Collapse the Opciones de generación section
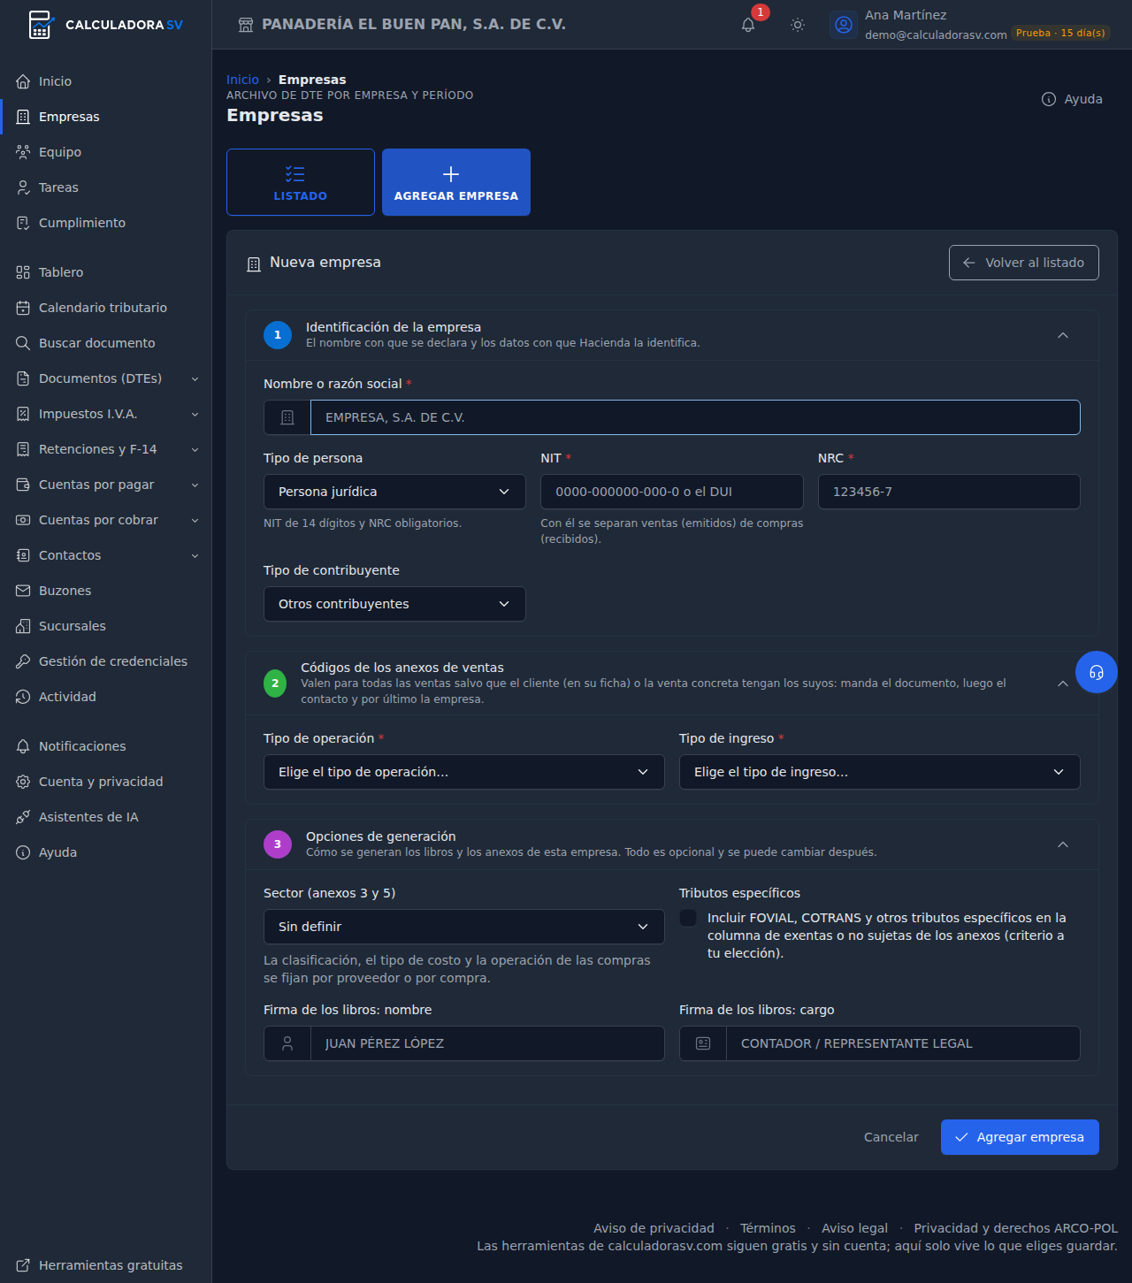Image resolution: width=1132 pixels, height=1283 pixels. pos(1063,844)
